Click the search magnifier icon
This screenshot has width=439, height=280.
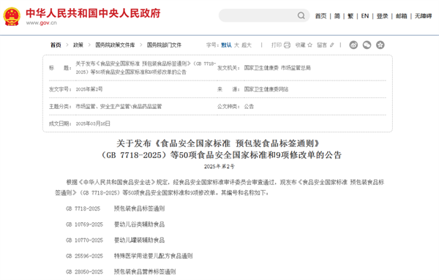point(301,15)
